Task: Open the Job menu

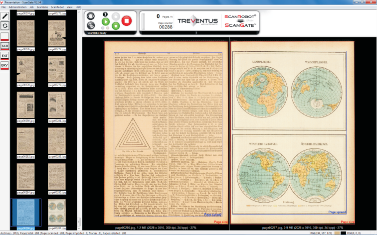Action: pos(32,7)
